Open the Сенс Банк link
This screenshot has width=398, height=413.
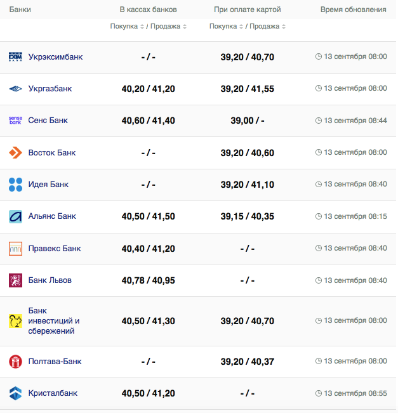tap(48, 121)
